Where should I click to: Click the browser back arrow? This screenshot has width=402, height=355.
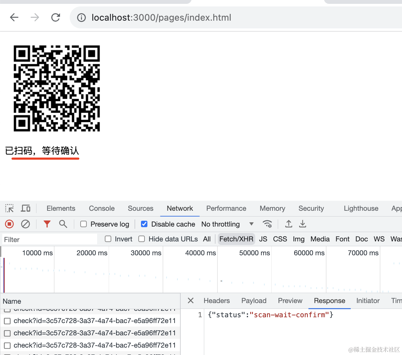[x=14, y=17]
